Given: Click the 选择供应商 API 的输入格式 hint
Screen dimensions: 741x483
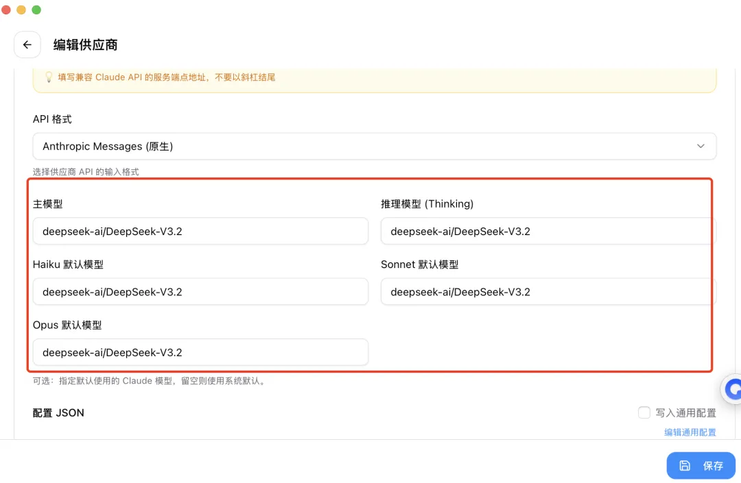Looking at the screenshot, I should tap(86, 172).
